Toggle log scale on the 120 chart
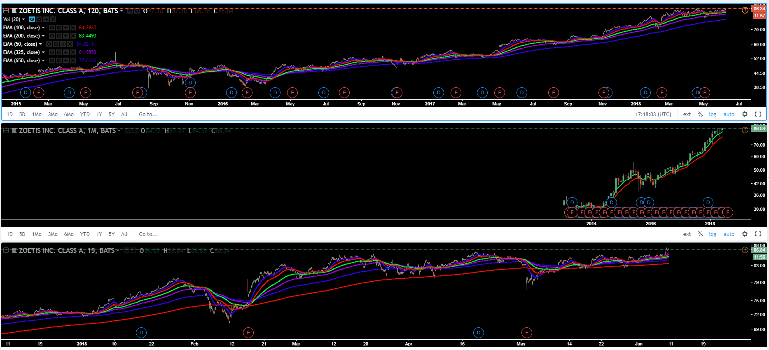 [x=713, y=114]
